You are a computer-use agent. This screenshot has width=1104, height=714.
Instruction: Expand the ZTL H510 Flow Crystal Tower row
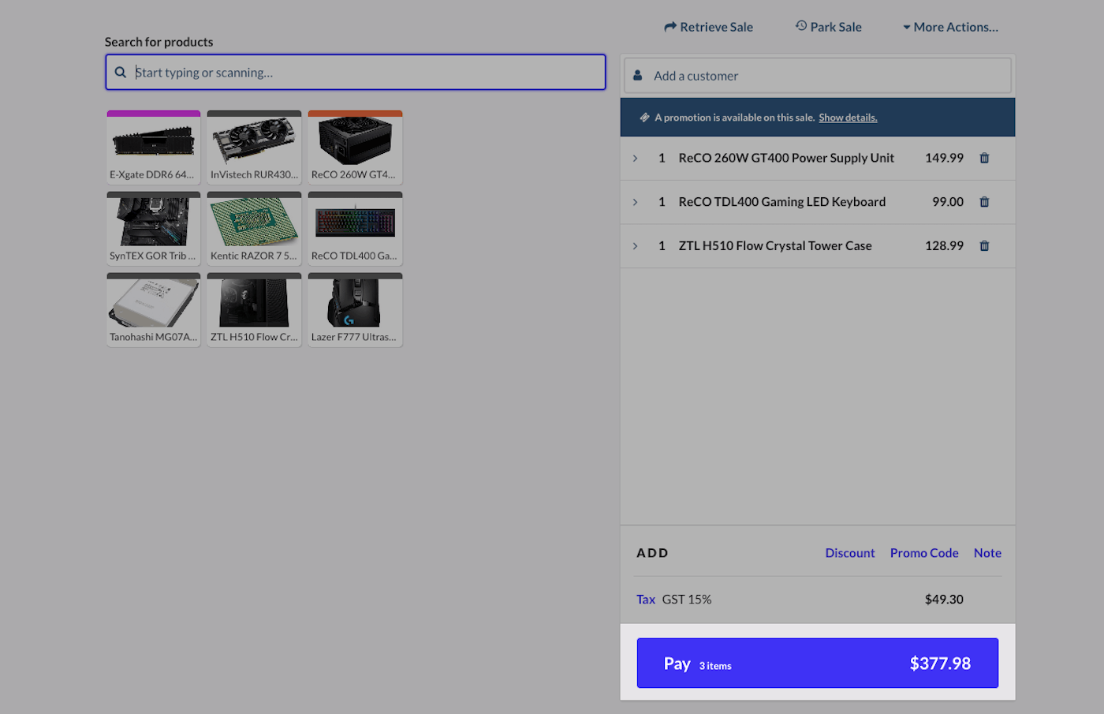pos(636,246)
